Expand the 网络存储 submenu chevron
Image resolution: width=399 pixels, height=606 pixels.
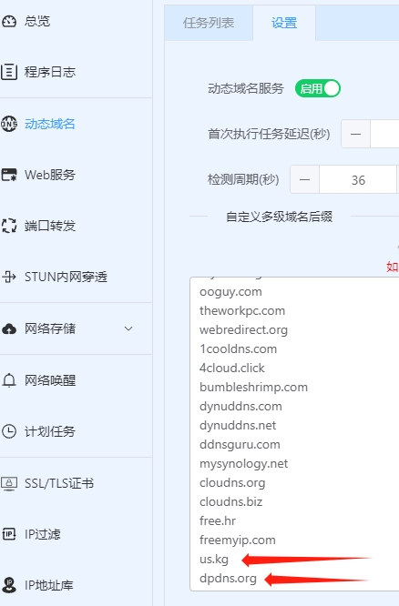pyautogui.click(x=128, y=328)
